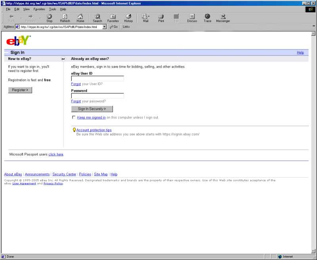Click the Register button
The height and width of the screenshot is (260, 317).
pos(20,90)
